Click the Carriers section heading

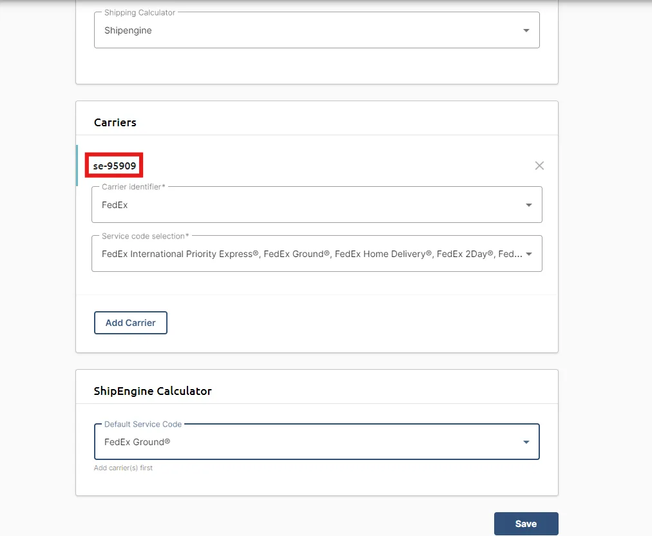coord(115,122)
